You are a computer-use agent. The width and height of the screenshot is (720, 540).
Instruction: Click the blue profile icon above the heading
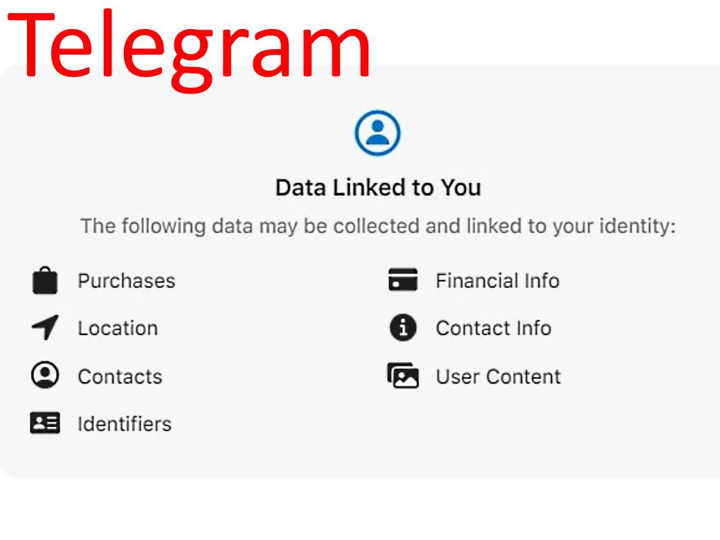tap(377, 133)
